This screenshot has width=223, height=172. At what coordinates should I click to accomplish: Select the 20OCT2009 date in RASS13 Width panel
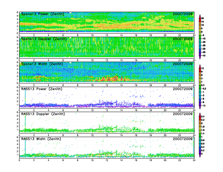tap(183, 139)
